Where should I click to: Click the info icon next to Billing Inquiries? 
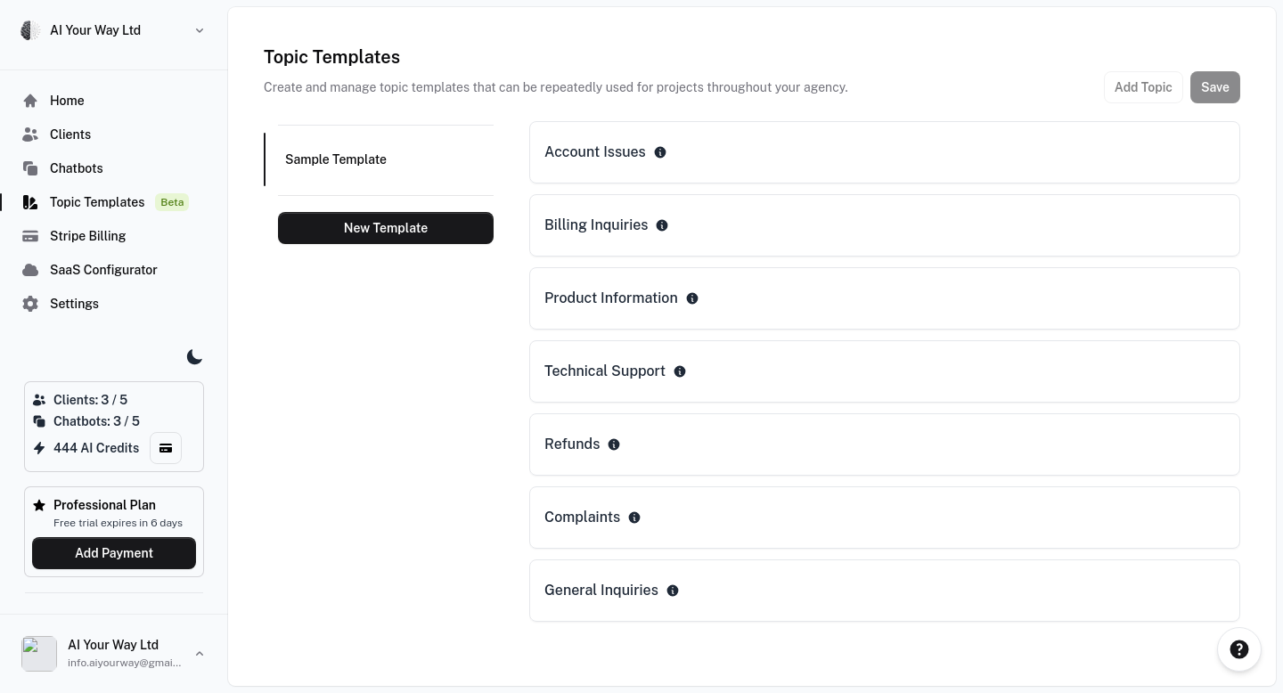662,225
